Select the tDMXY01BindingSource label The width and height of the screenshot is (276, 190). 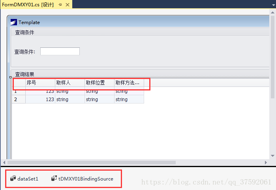point(86,179)
